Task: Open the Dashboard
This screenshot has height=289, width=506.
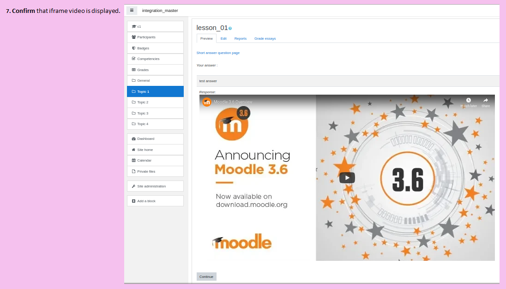Action: tap(155, 138)
